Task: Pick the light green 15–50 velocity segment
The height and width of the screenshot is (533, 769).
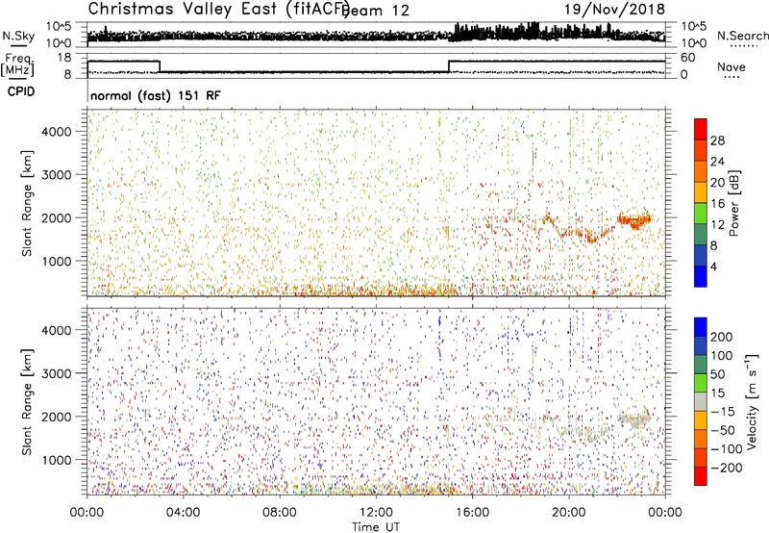Action: point(701,383)
